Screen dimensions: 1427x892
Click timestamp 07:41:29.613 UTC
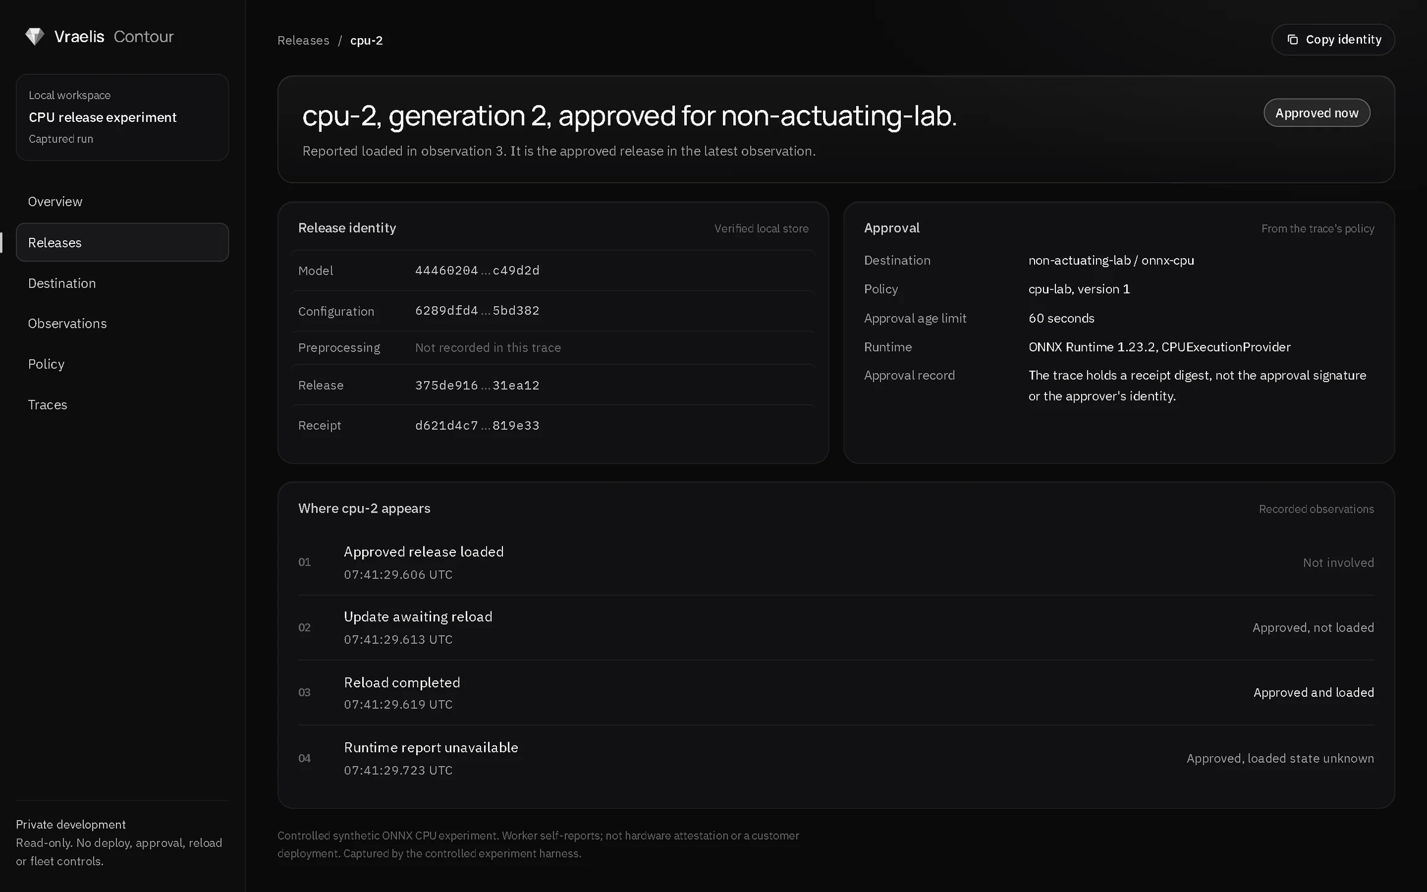[x=398, y=640]
